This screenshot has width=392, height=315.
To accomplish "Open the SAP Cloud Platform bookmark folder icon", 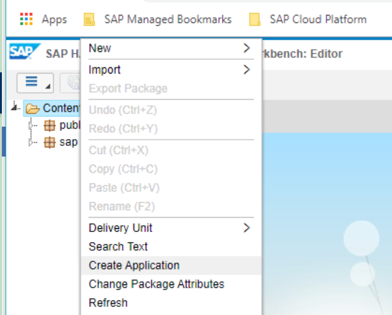I will (254, 20).
